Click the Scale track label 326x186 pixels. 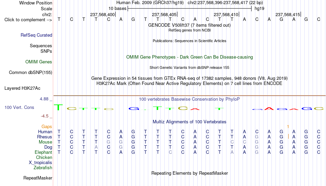click(46, 9)
